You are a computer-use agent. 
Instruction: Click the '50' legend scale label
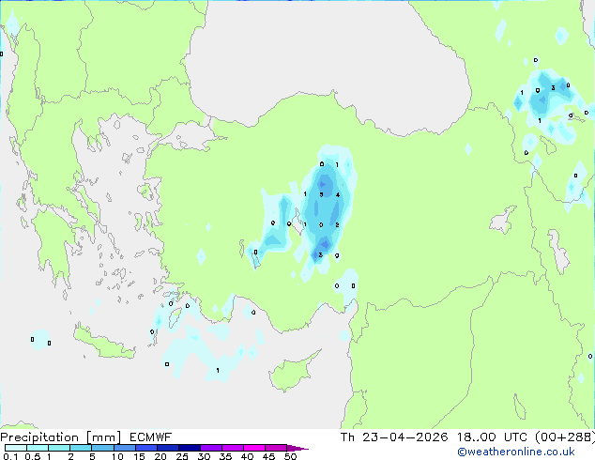tap(290, 456)
